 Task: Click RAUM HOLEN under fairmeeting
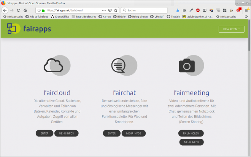[191, 133]
